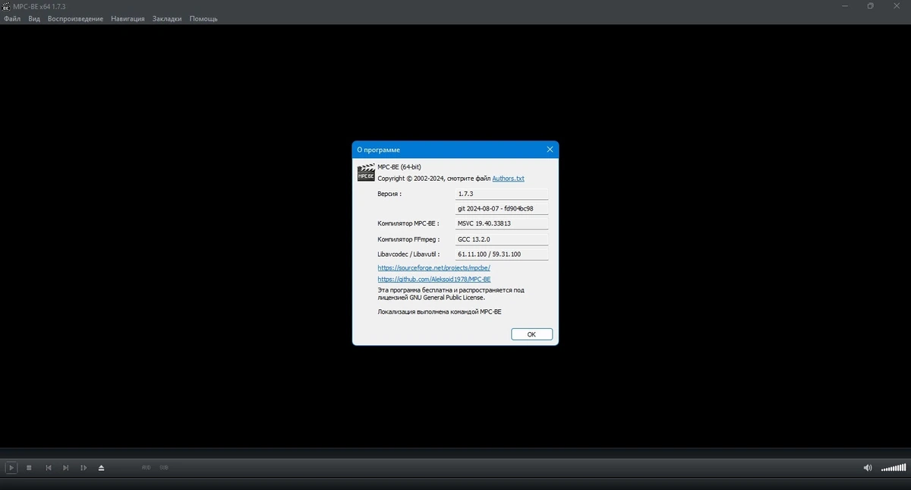Click the Локализация выполнена командой MPC-BE text
Viewport: 911px width, 490px height.
click(x=440, y=311)
